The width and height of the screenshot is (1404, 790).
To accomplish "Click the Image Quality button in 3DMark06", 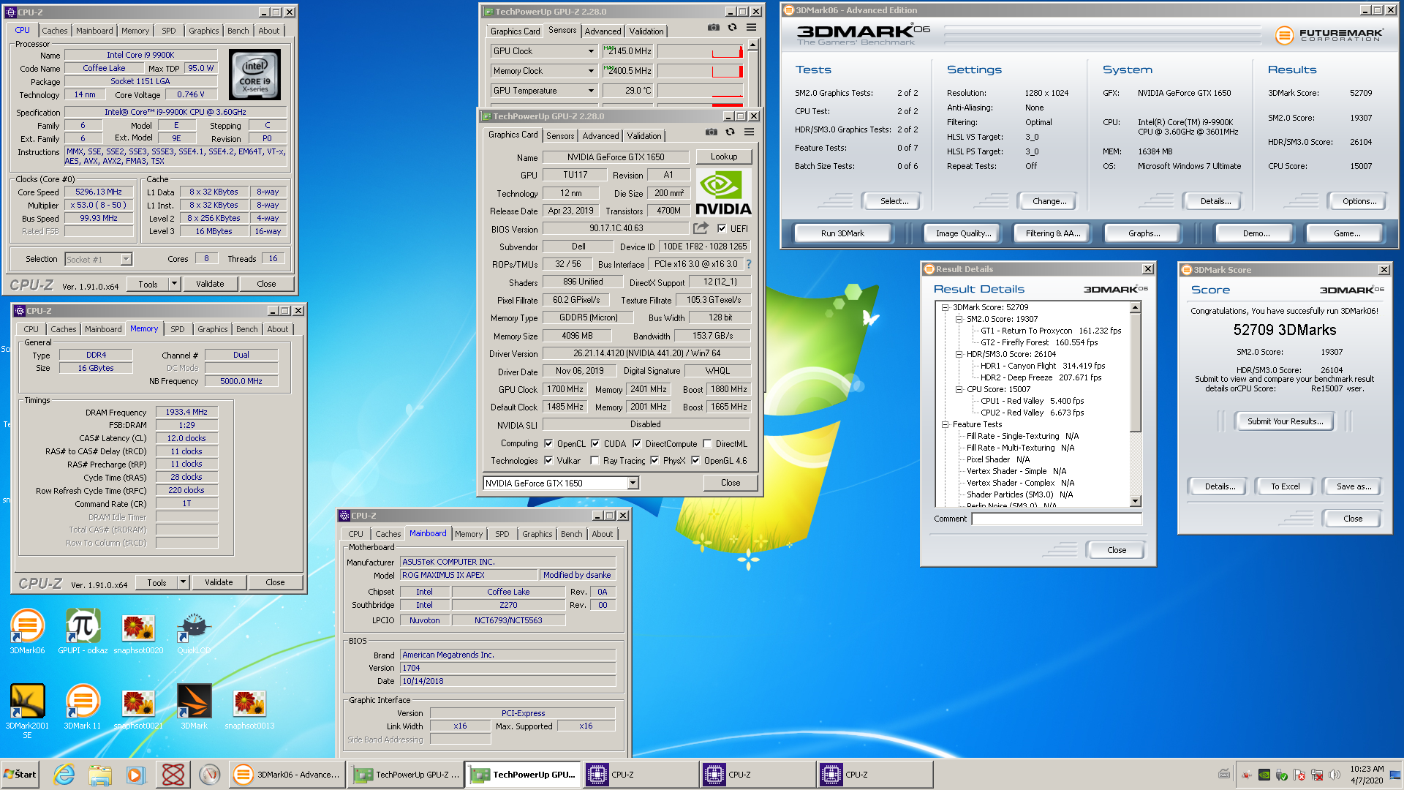I will coord(963,233).
